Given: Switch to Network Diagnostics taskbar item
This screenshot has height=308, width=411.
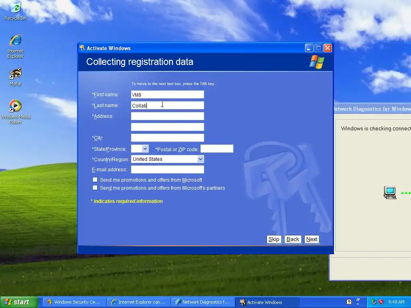Looking at the screenshot, I should (202, 302).
